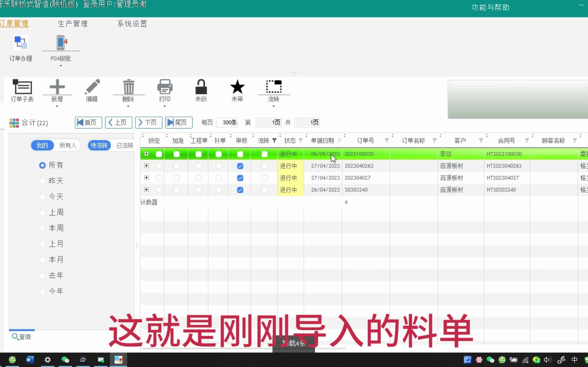The image size is (588, 367).
Task: Click date cell 26/04/2023
Action: [x=325, y=190]
